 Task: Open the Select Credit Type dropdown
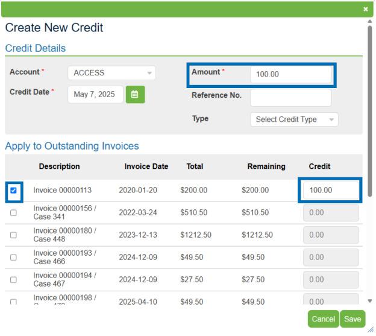(293, 119)
